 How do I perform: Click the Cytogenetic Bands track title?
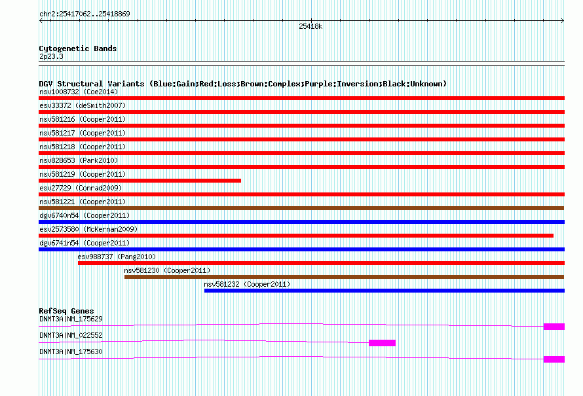click(x=78, y=48)
